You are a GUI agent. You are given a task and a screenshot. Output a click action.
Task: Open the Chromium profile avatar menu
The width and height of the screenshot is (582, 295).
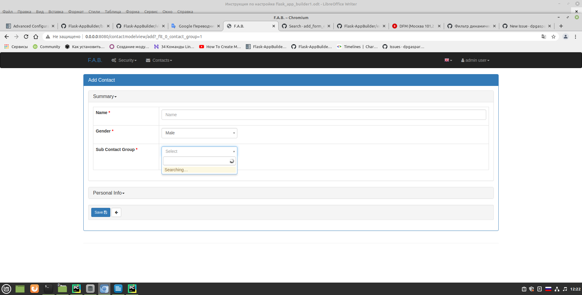(x=566, y=37)
